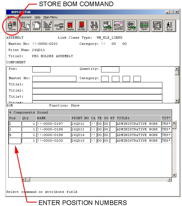Viewport: 182px width, 206px height.
Task: Open the Help menu
Action: tap(38, 17)
